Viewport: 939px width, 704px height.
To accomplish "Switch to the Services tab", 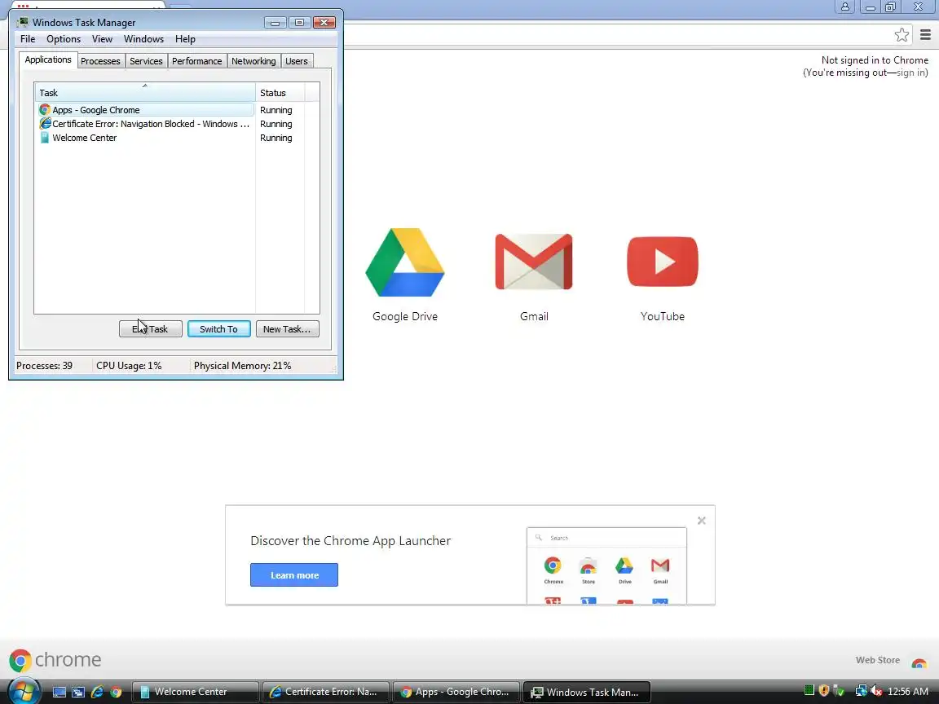I will 146,61.
